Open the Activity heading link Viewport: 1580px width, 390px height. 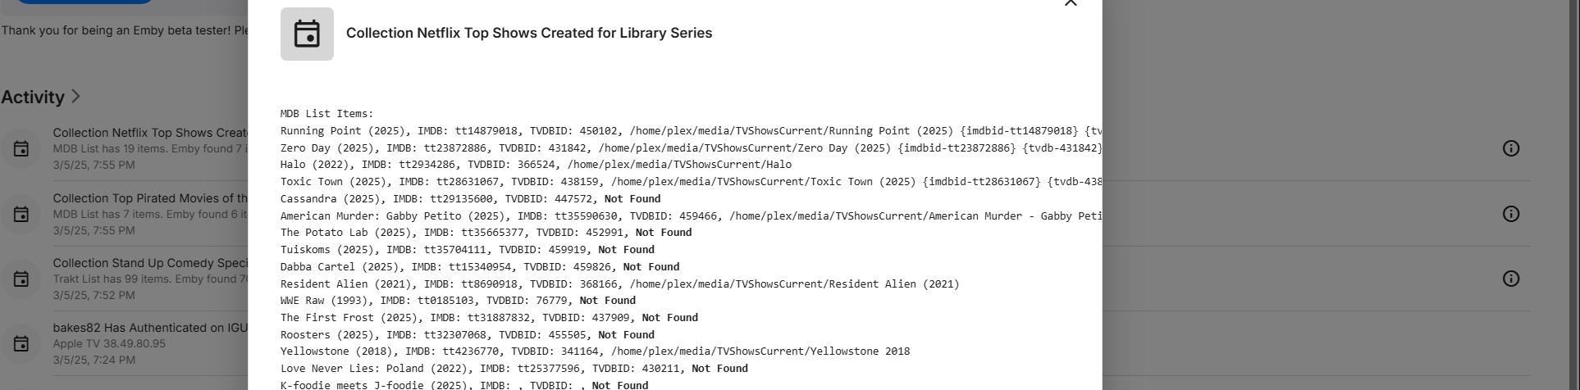(x=33, y=97)
